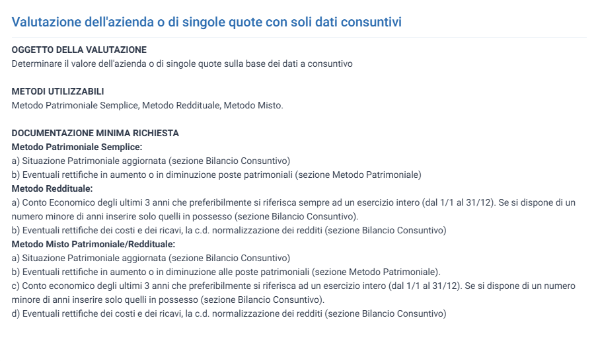Click the blue page title heading
The image size is (598, 361).
pyautogui.click(x=206, y=22)
